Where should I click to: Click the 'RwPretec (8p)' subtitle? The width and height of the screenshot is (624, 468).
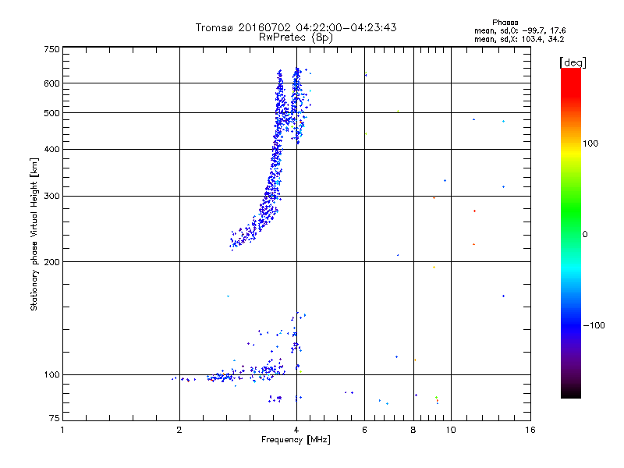pyautogui.click(x=296, y=37)
